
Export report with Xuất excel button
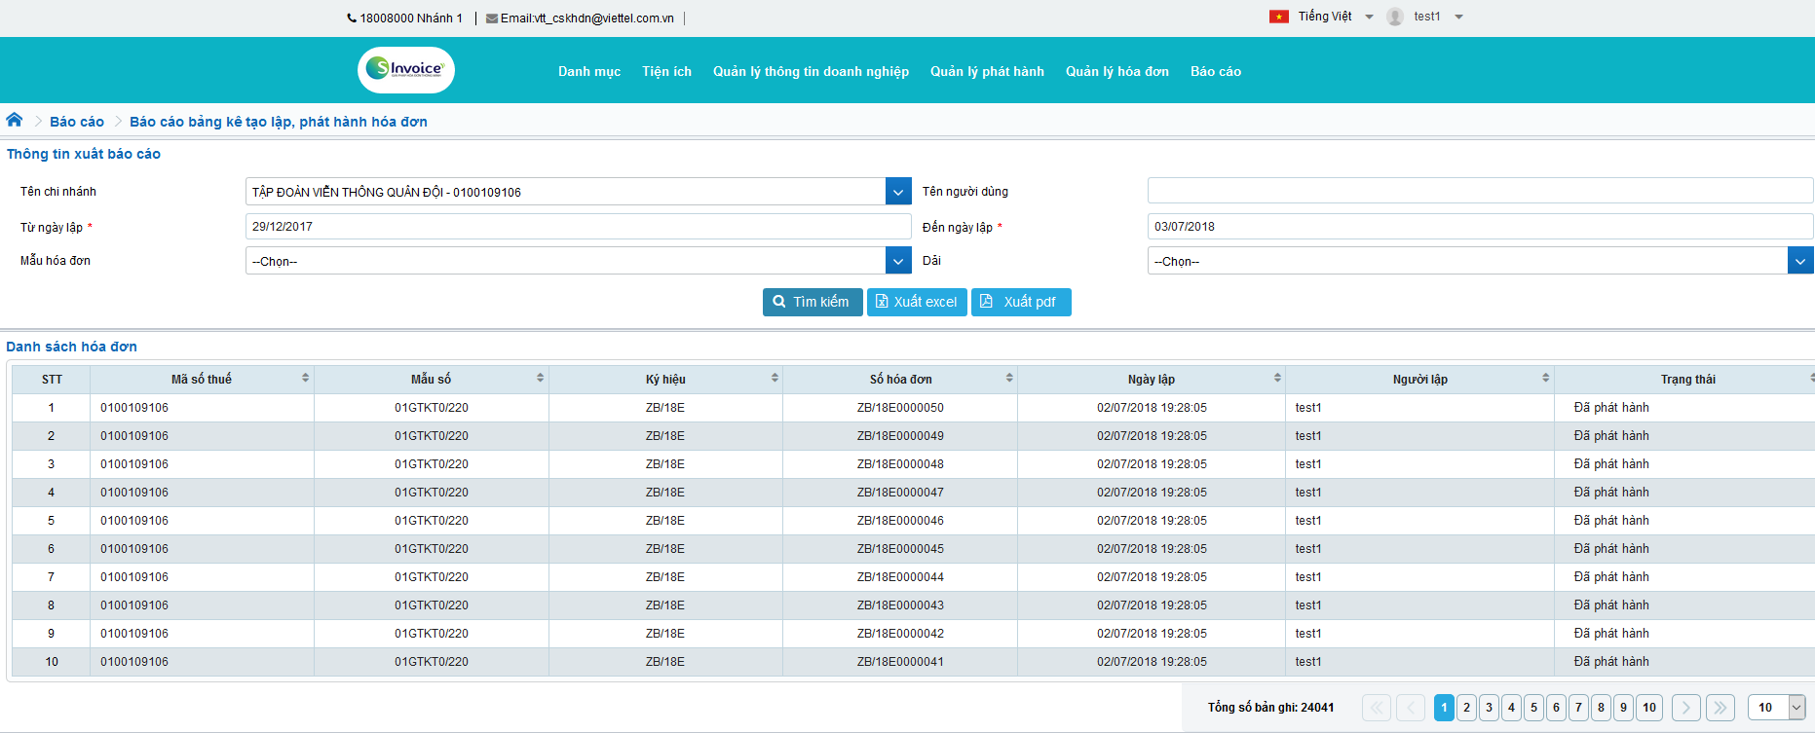point(917,302)
